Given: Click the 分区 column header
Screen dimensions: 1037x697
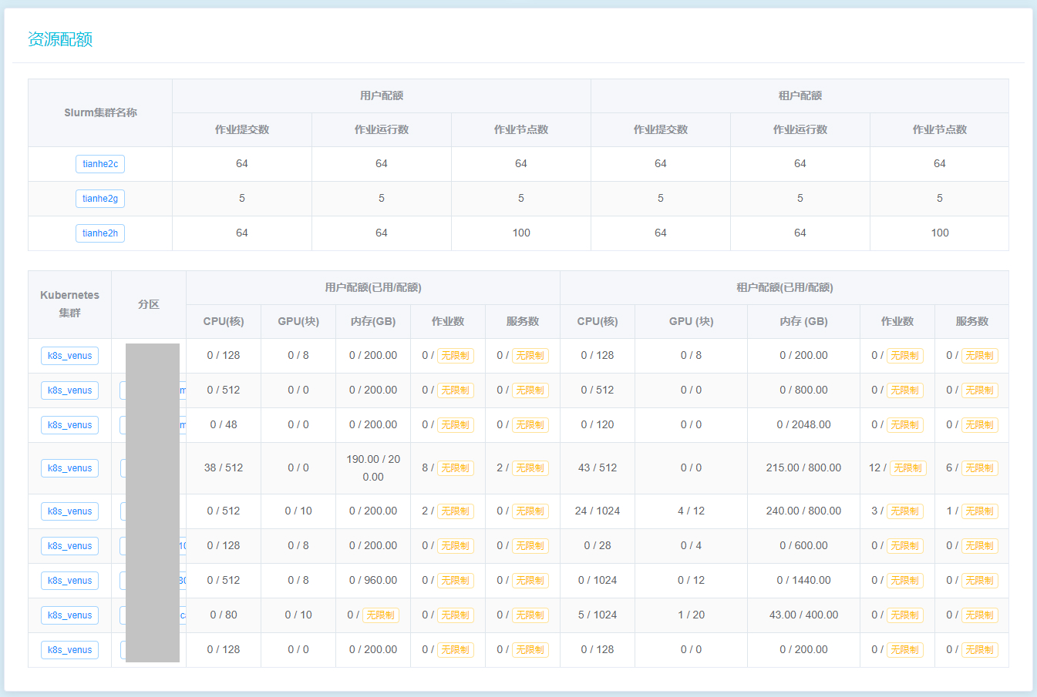Looking at the screenshot, I should click(x=149, y=304).
